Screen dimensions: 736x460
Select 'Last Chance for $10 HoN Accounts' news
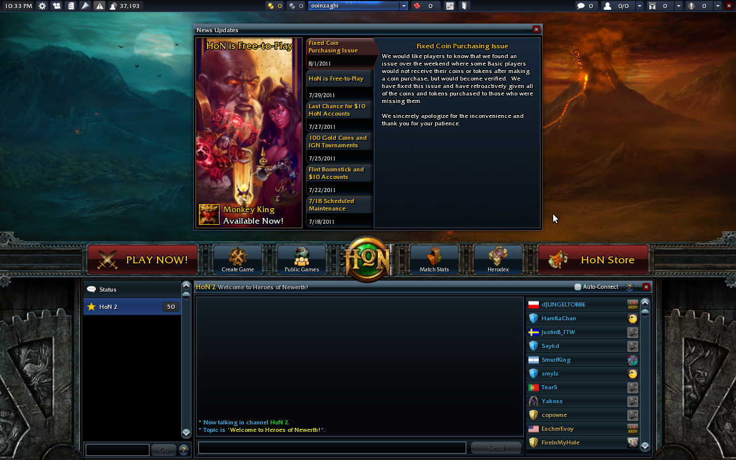click(x=339, y=117)
